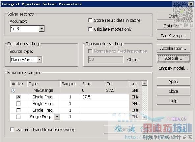Click the Start button
Image resolution: width=195 pixels, height=142 pixels.
pos(173,16)
